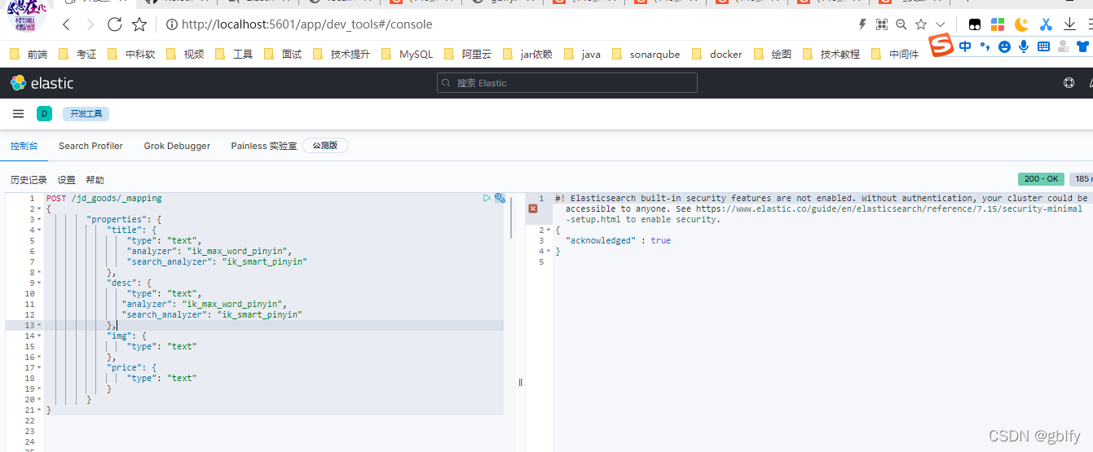Bookmark the page with the star beside refresh

[139, 24]
